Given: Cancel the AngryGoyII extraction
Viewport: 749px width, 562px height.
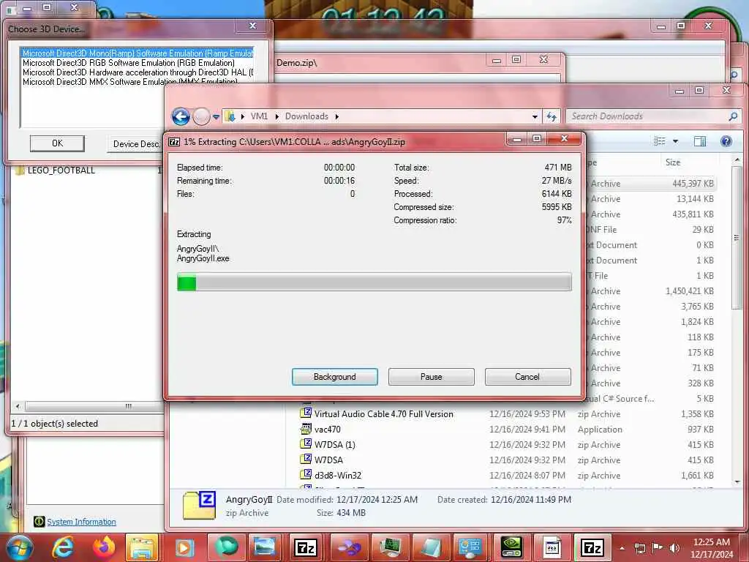Looking at the screenshot, I should point(527,377).
